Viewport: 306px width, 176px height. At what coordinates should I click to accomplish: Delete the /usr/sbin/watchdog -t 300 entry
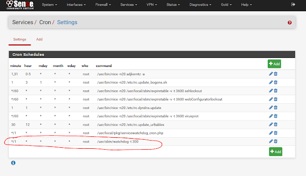coord(275,141)
